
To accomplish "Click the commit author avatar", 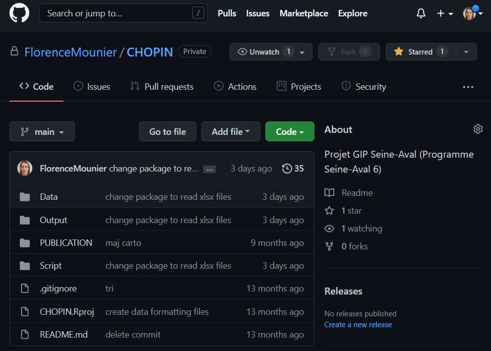I will (25, 168).
